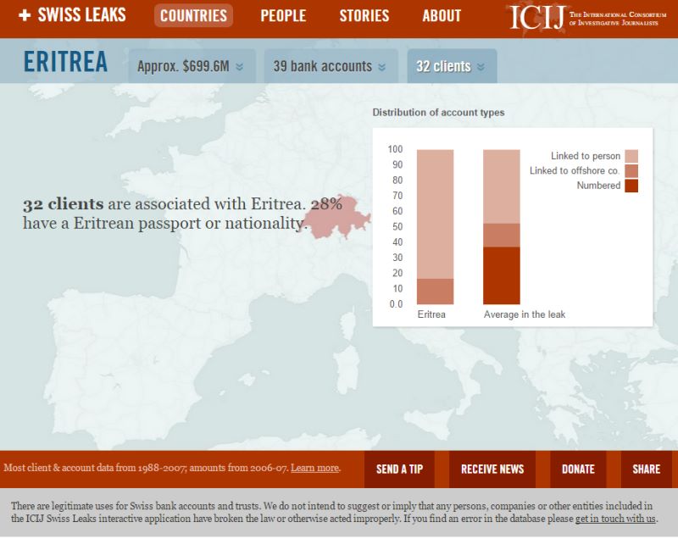Expand the 39 bank accounts dropdown

point(331,66)
